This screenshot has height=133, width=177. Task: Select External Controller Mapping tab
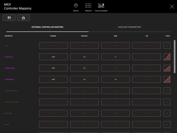click(x=48, y=27)
